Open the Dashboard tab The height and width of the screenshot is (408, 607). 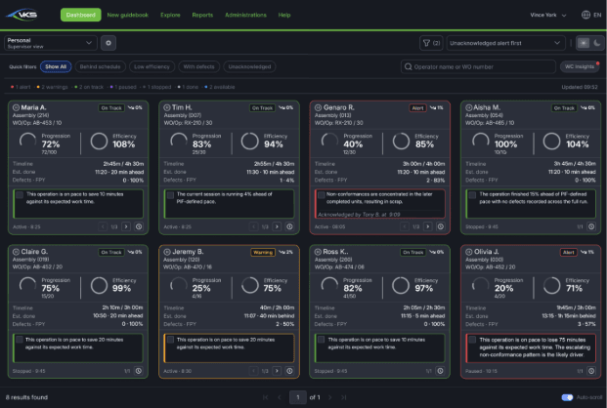coord(80,15)
